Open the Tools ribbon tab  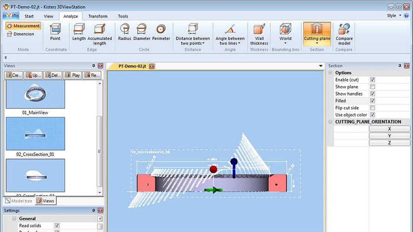tap(123, 16)
